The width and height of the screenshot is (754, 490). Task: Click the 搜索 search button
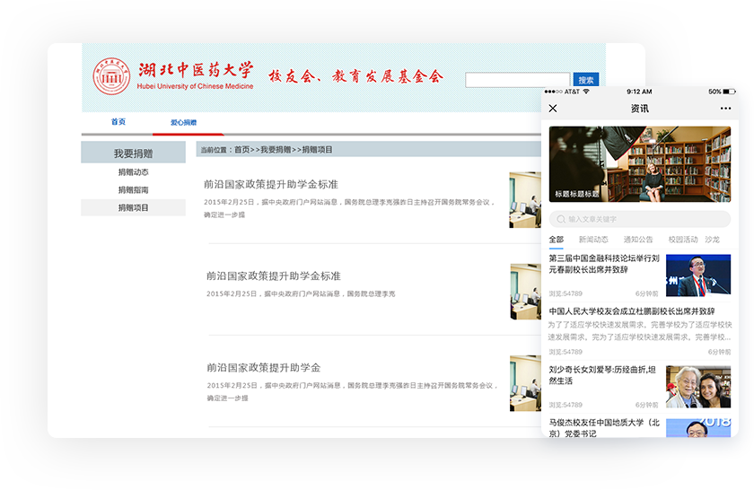(x=585, y=80)
